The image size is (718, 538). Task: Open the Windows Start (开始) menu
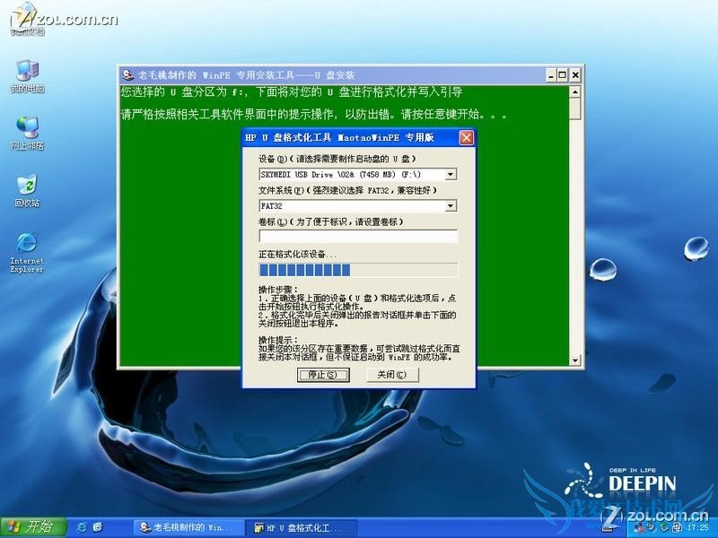29,526
